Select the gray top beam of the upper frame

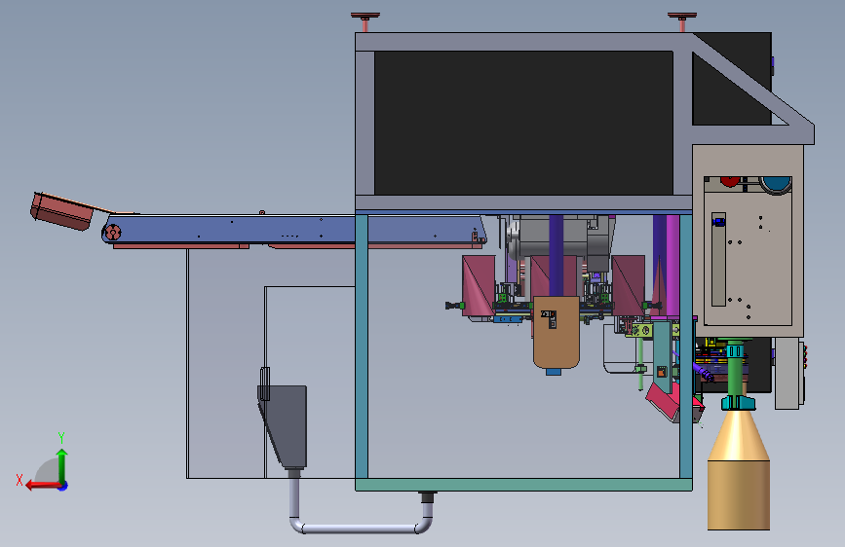pos(523,42)
